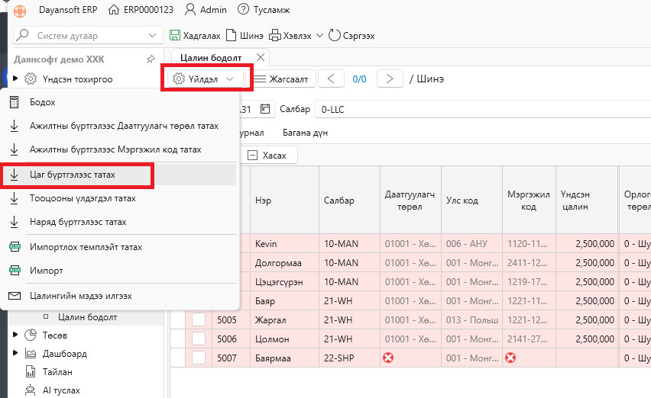Refresh with the Сэргээх button

point(351,36)
